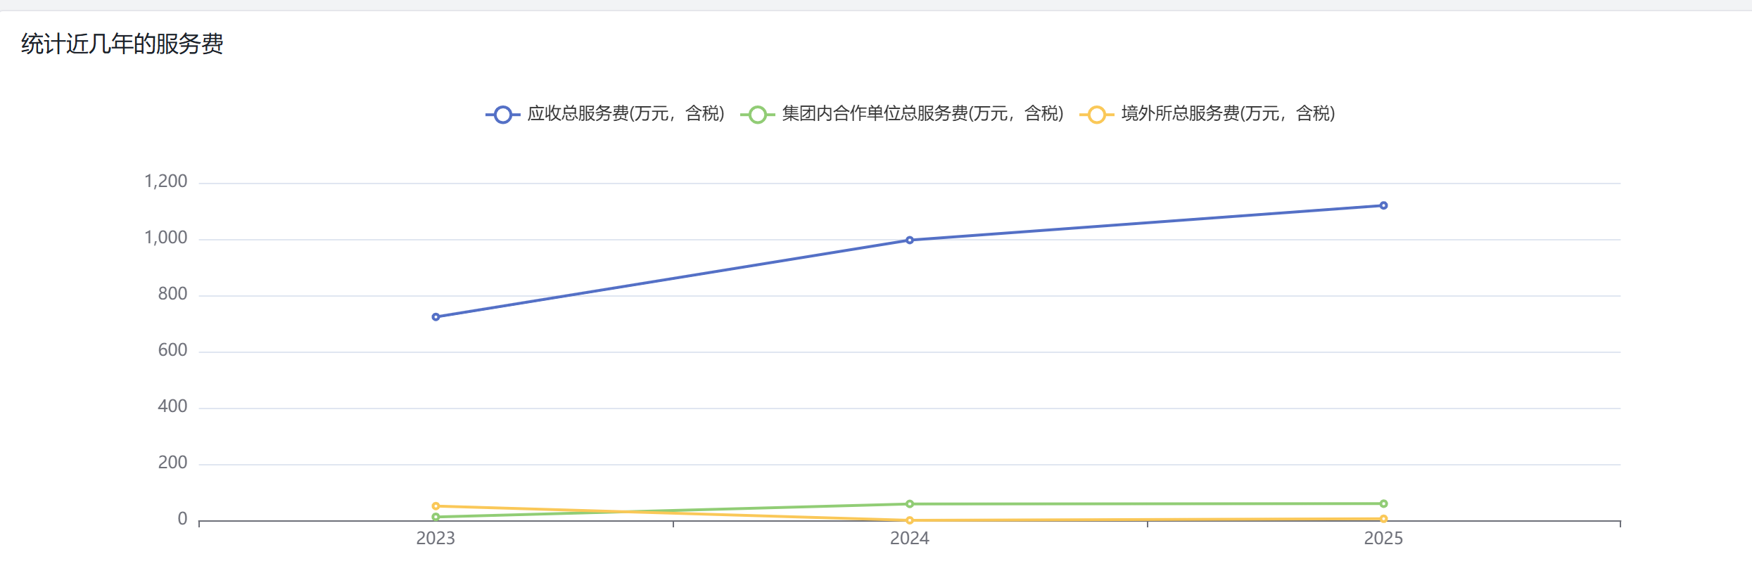Pick the yellow data point for 2024

pos(910,520)
